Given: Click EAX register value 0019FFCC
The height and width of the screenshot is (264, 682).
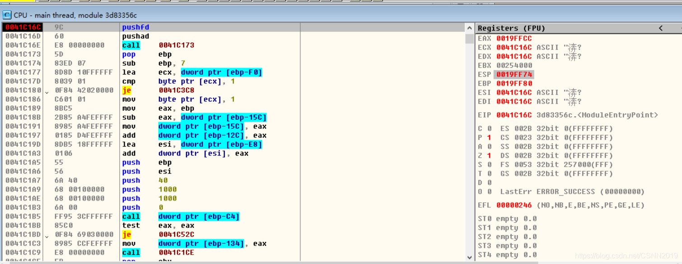Looking at the screenshot, I should [514, 38].
